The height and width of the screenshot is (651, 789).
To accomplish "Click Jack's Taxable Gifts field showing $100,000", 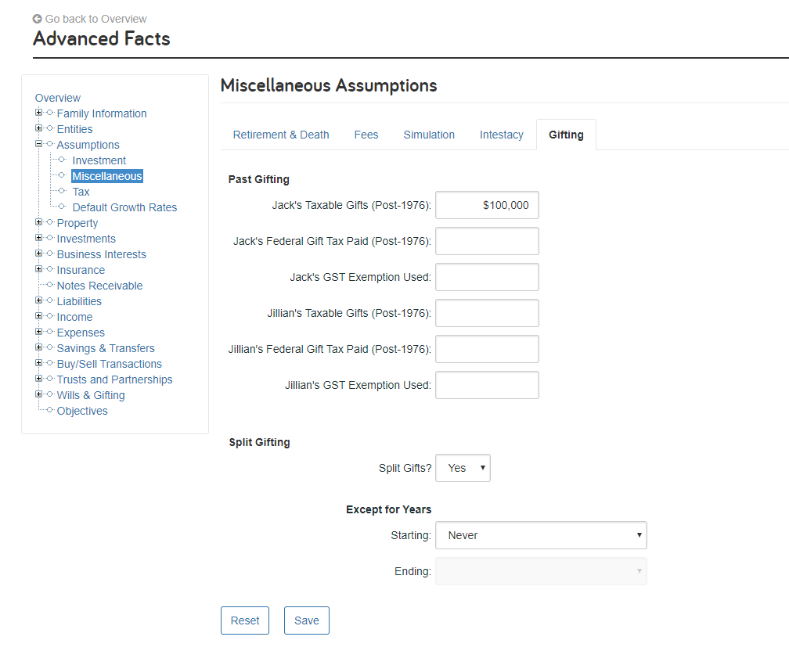I will pyautogui.click(x=487, y=205).
